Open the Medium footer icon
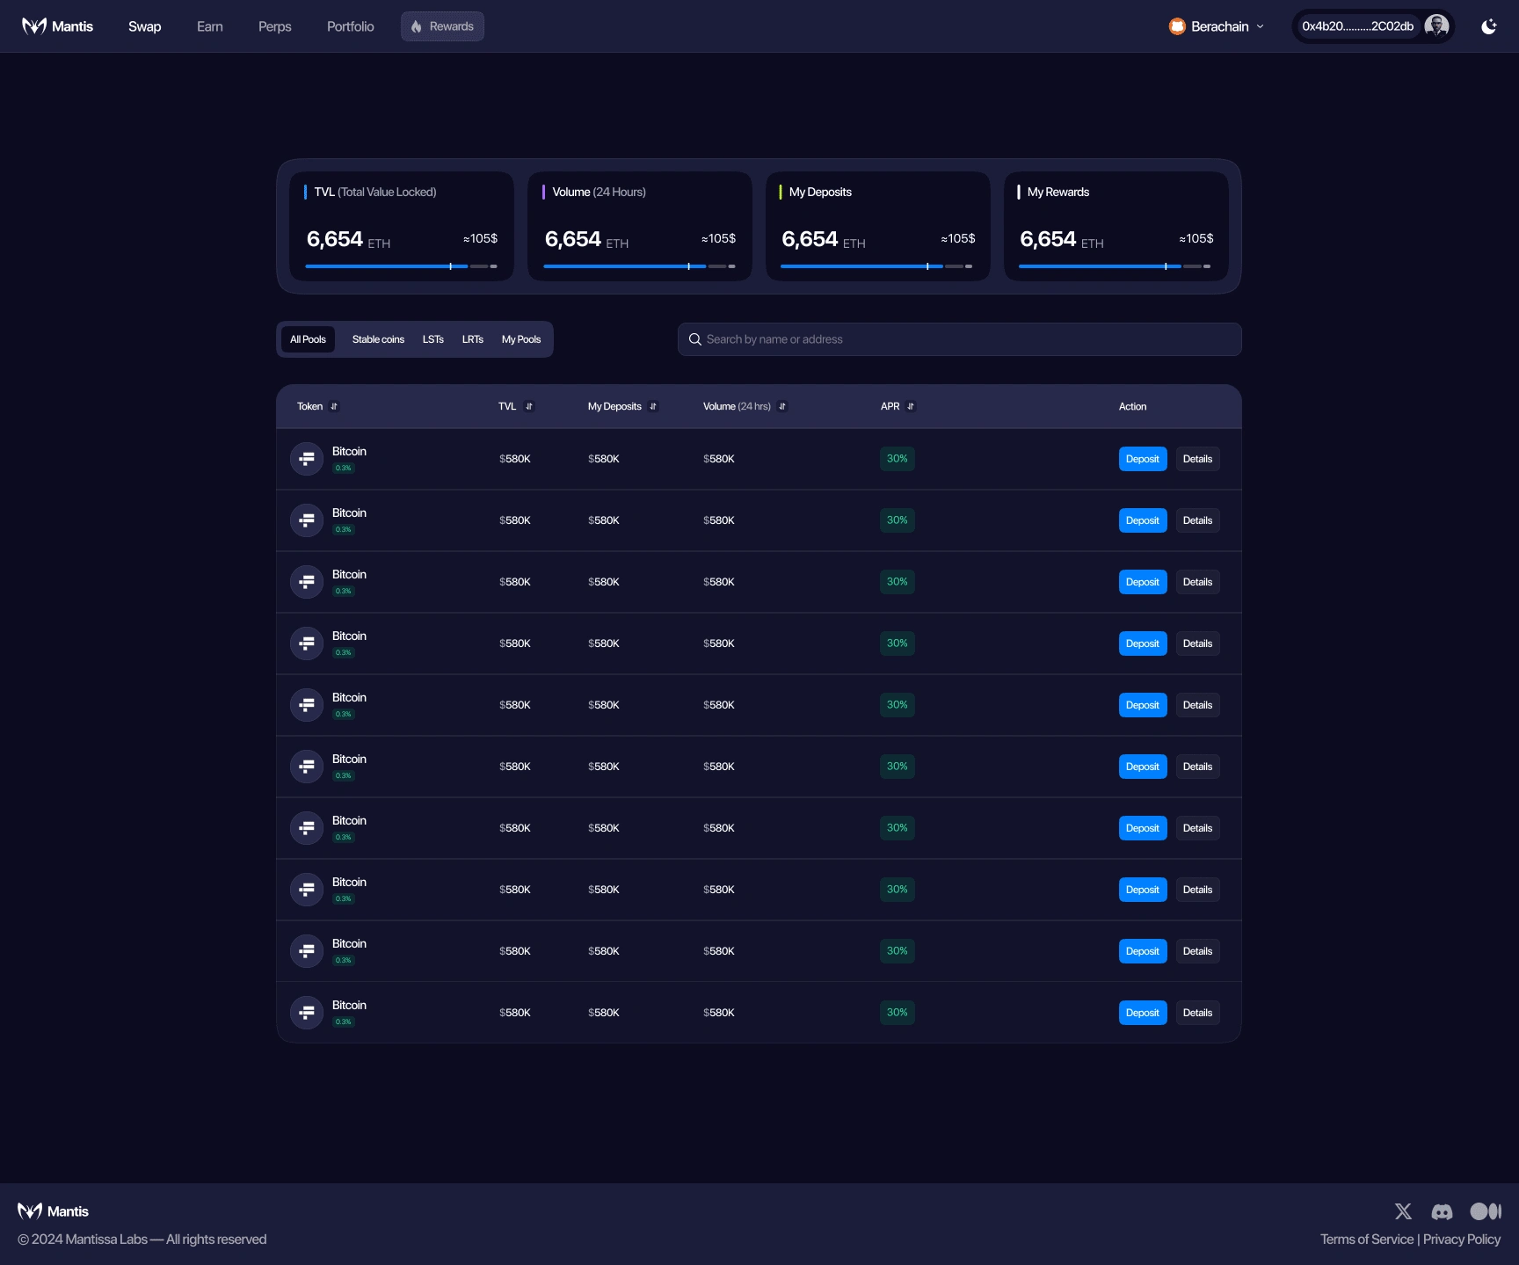This screenshot has width=1519, height=1265. [x=1486, y=1211]
